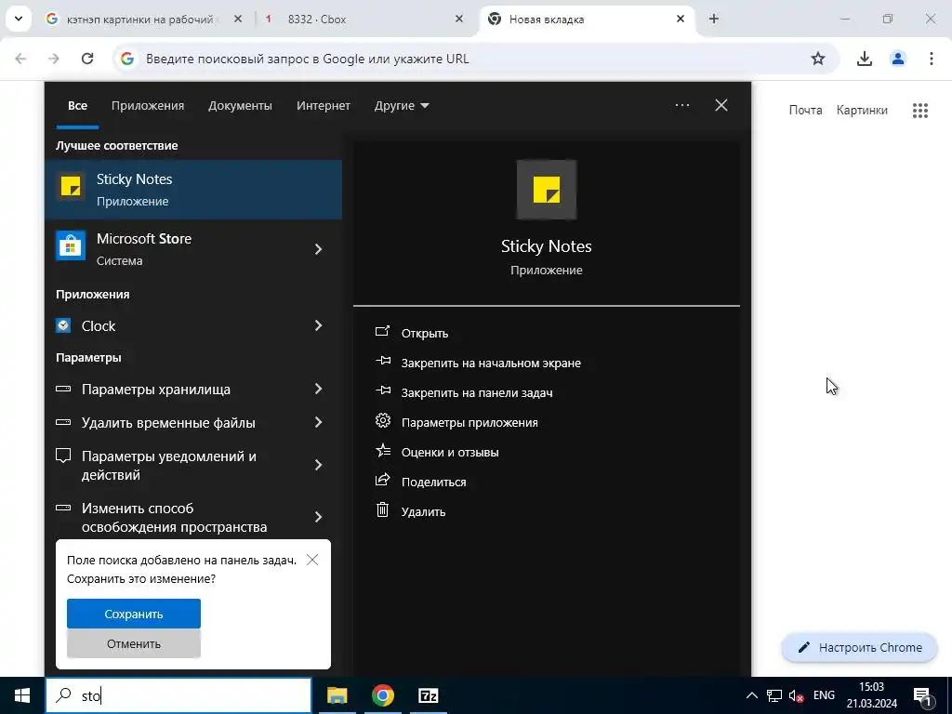Switch to the Интернет search tab

323,106
